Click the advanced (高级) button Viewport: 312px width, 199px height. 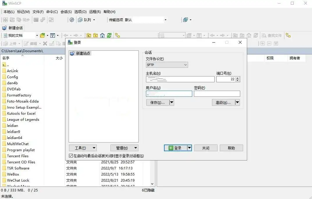[x=223, y=103]
